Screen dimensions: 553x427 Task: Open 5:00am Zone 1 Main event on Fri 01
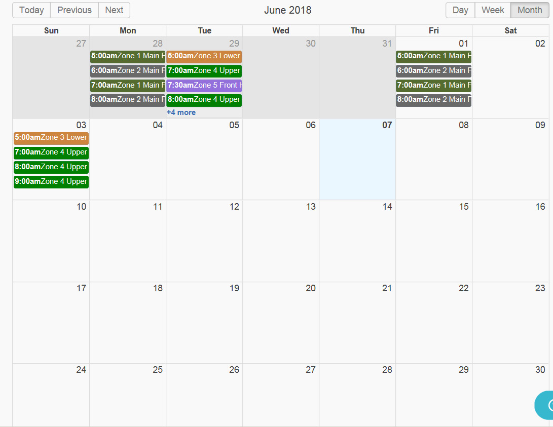(434, 56)
